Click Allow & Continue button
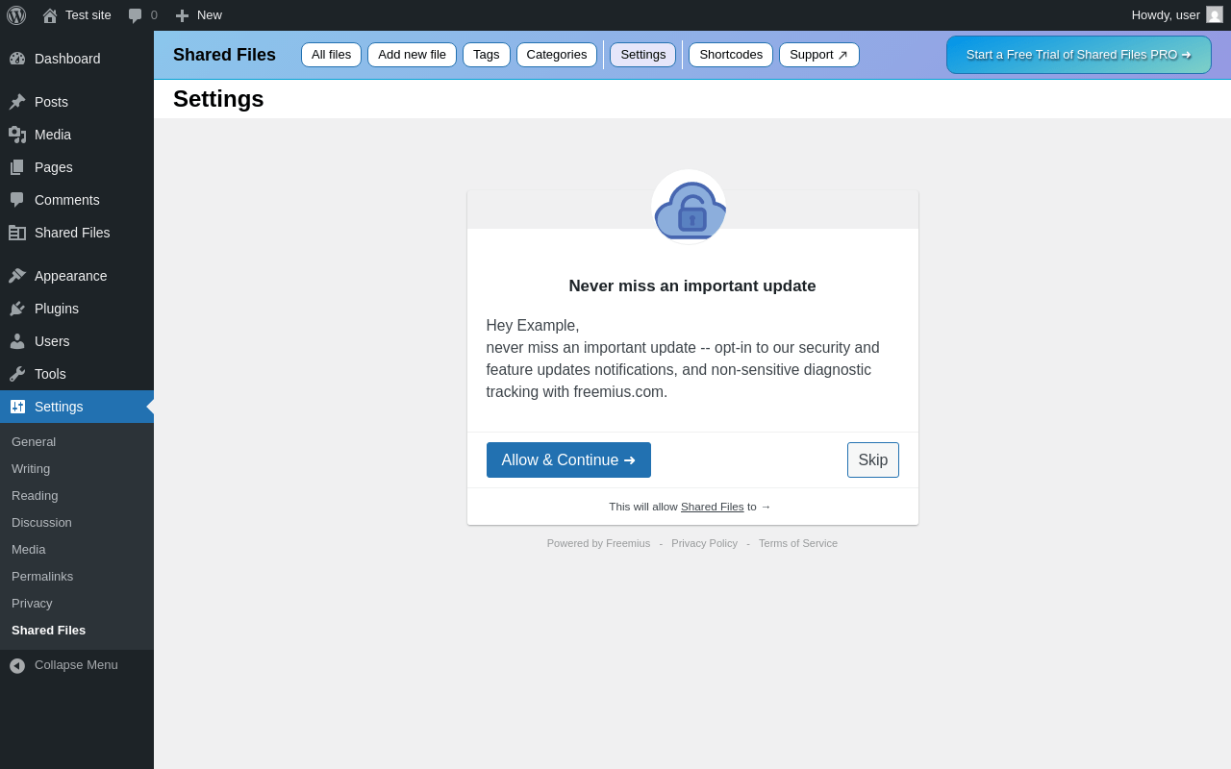This screenshot has width=1231, height=769. coord(568,460)
